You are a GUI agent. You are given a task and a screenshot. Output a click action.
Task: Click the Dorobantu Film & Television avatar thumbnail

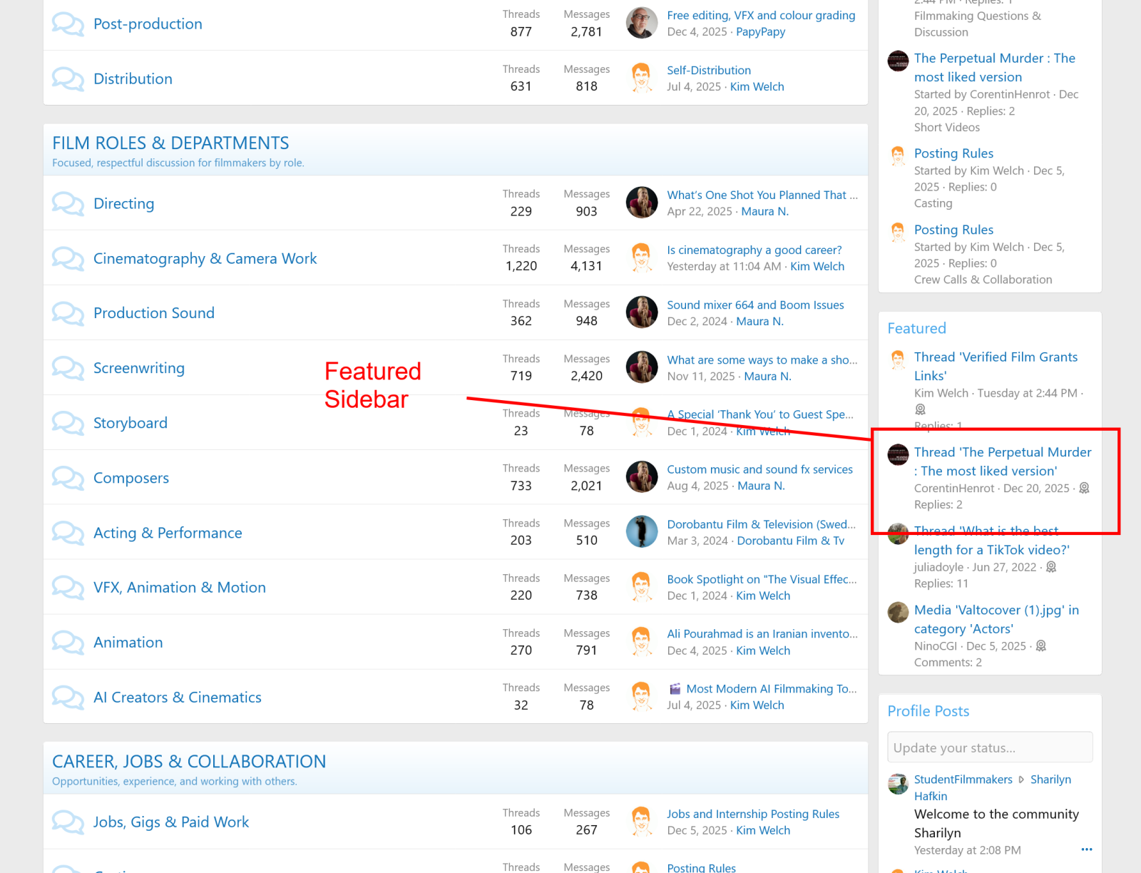641,531
